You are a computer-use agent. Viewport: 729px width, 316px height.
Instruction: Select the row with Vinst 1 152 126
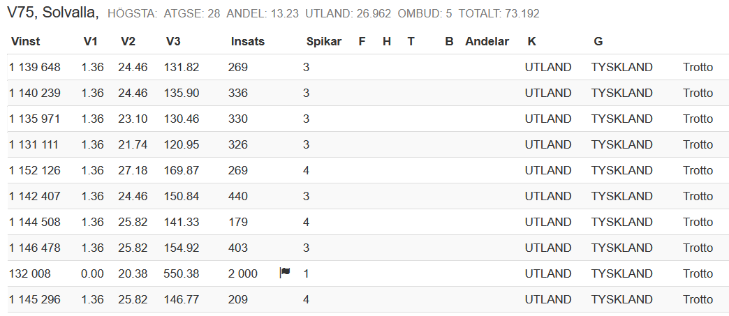368,170
